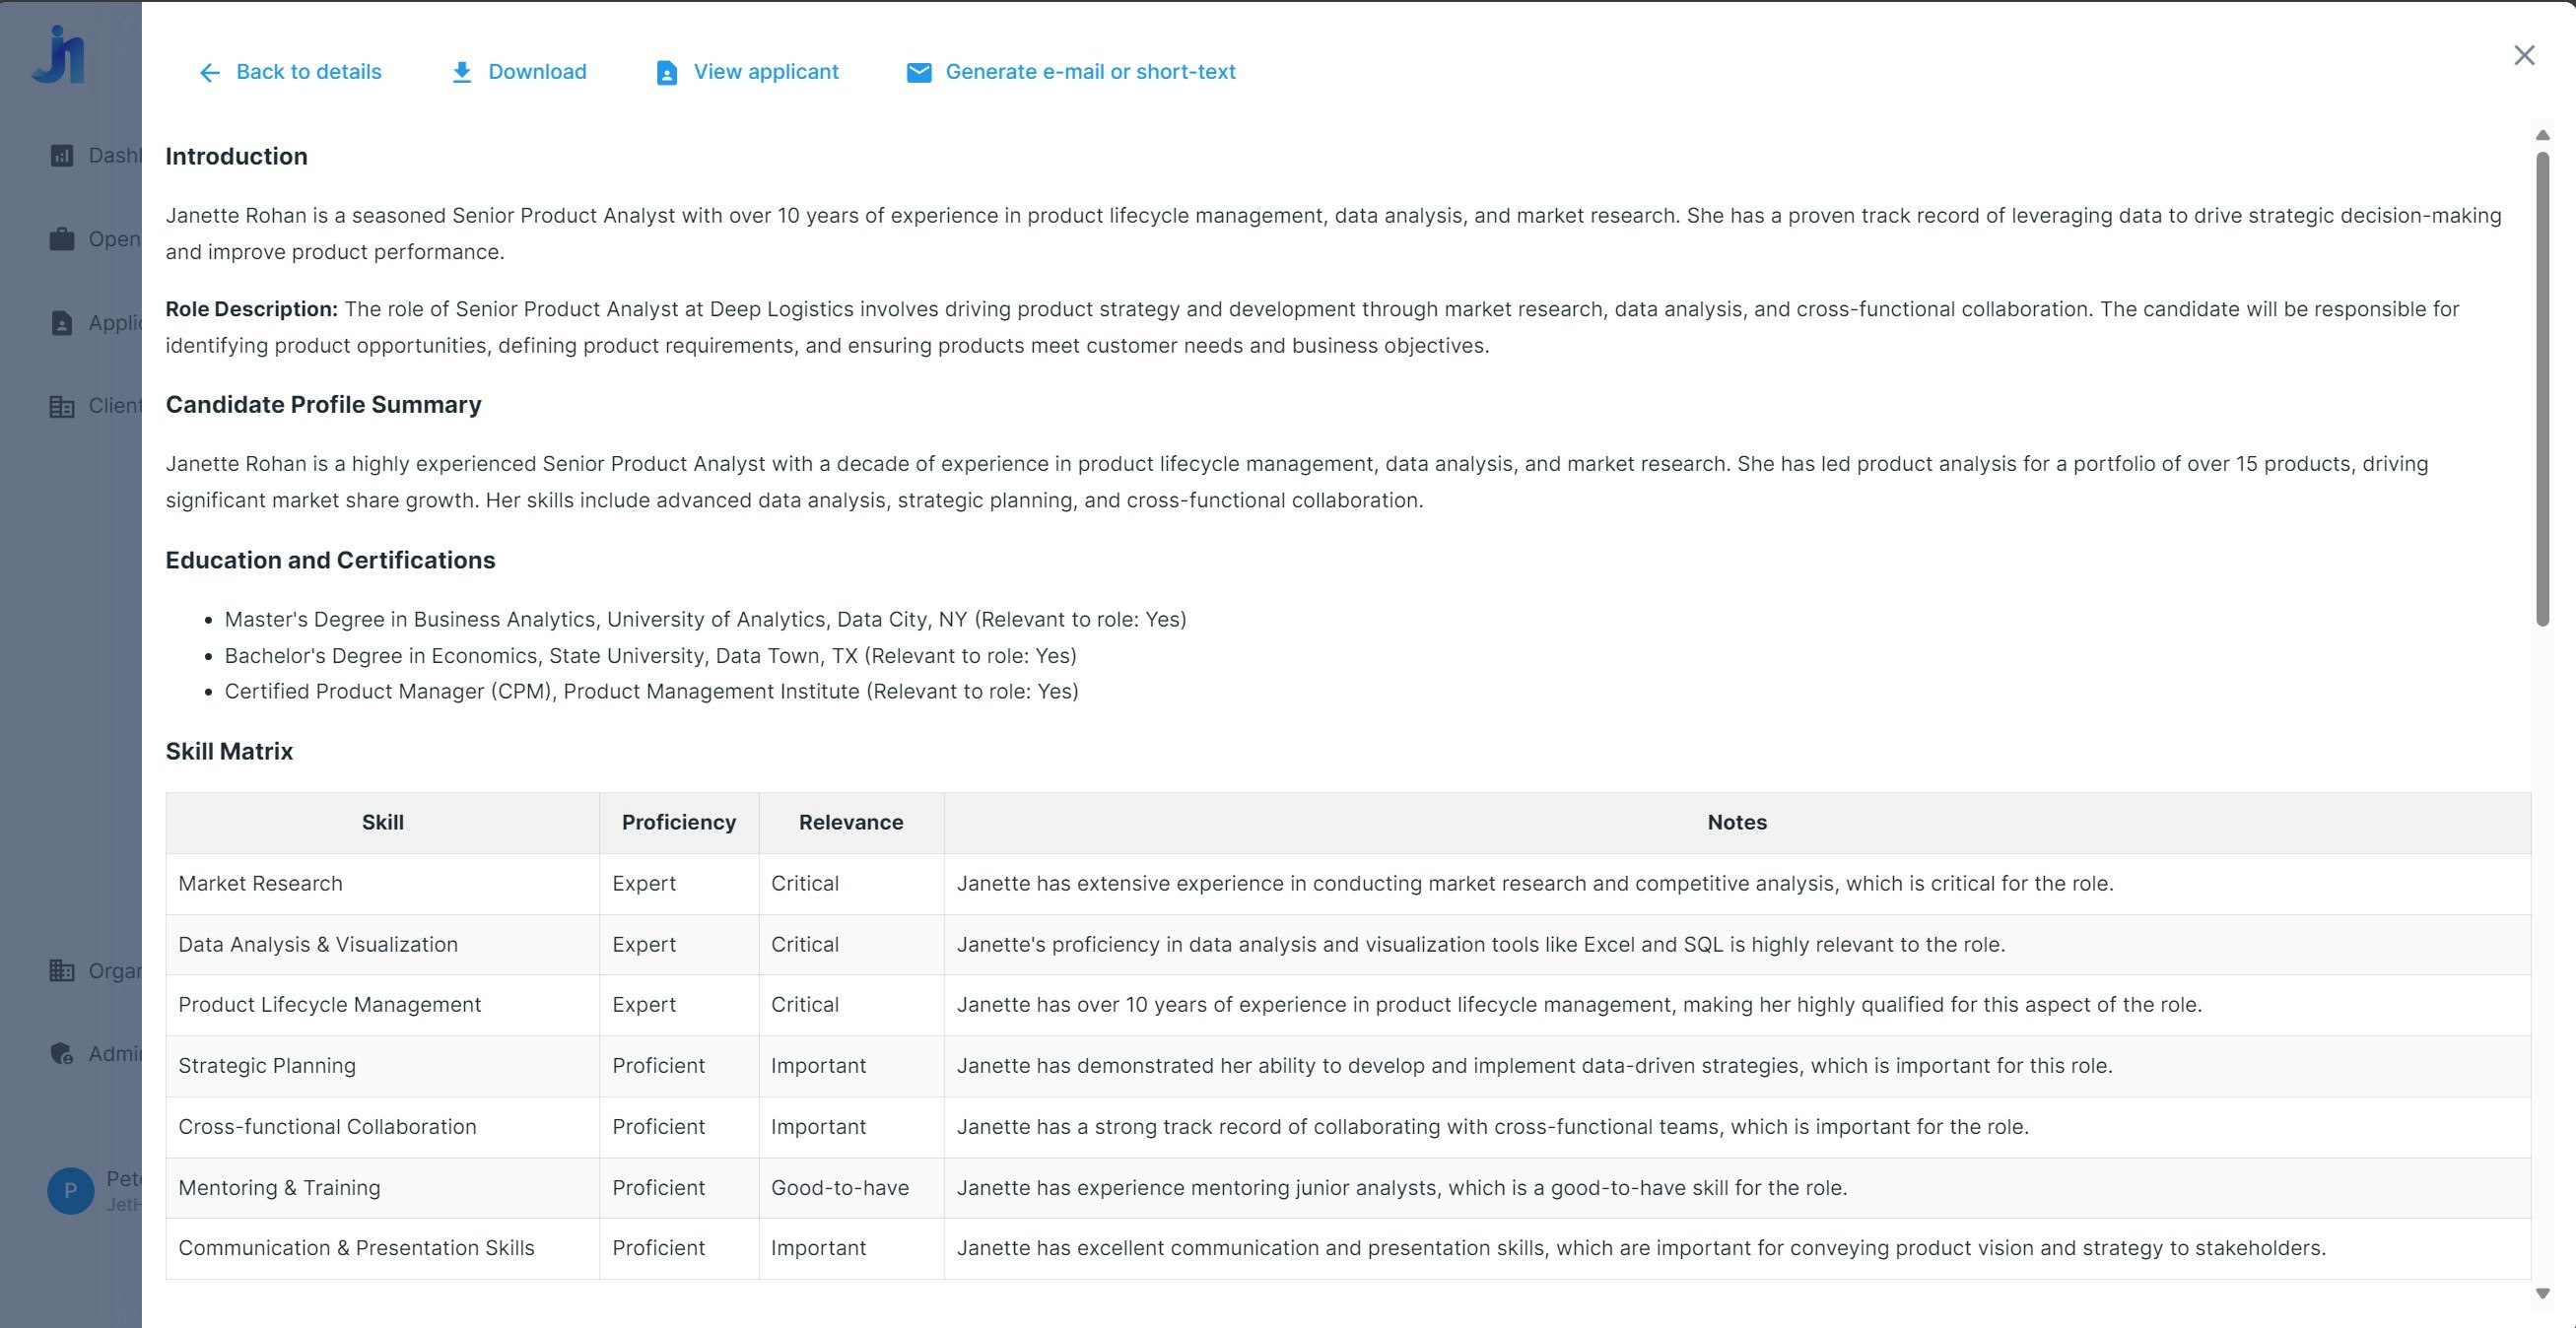
Task: Click the Open jobs briefcase icon
Action: [x=62, y=239]
